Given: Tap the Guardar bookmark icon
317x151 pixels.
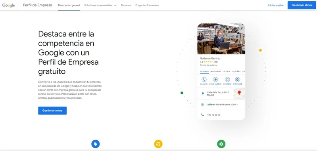Looking at the screenshot, I should pyautogui.click(x=227, y=80).
